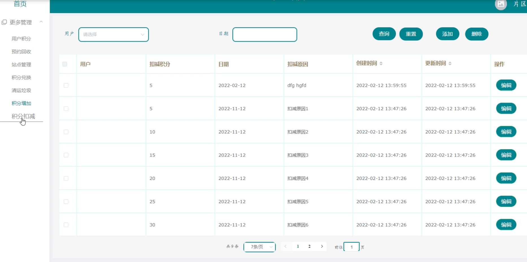Click the 更多管理 menu icon
Image resolution: width=527 pixels, height=262 pixels.
click(4, 22)
